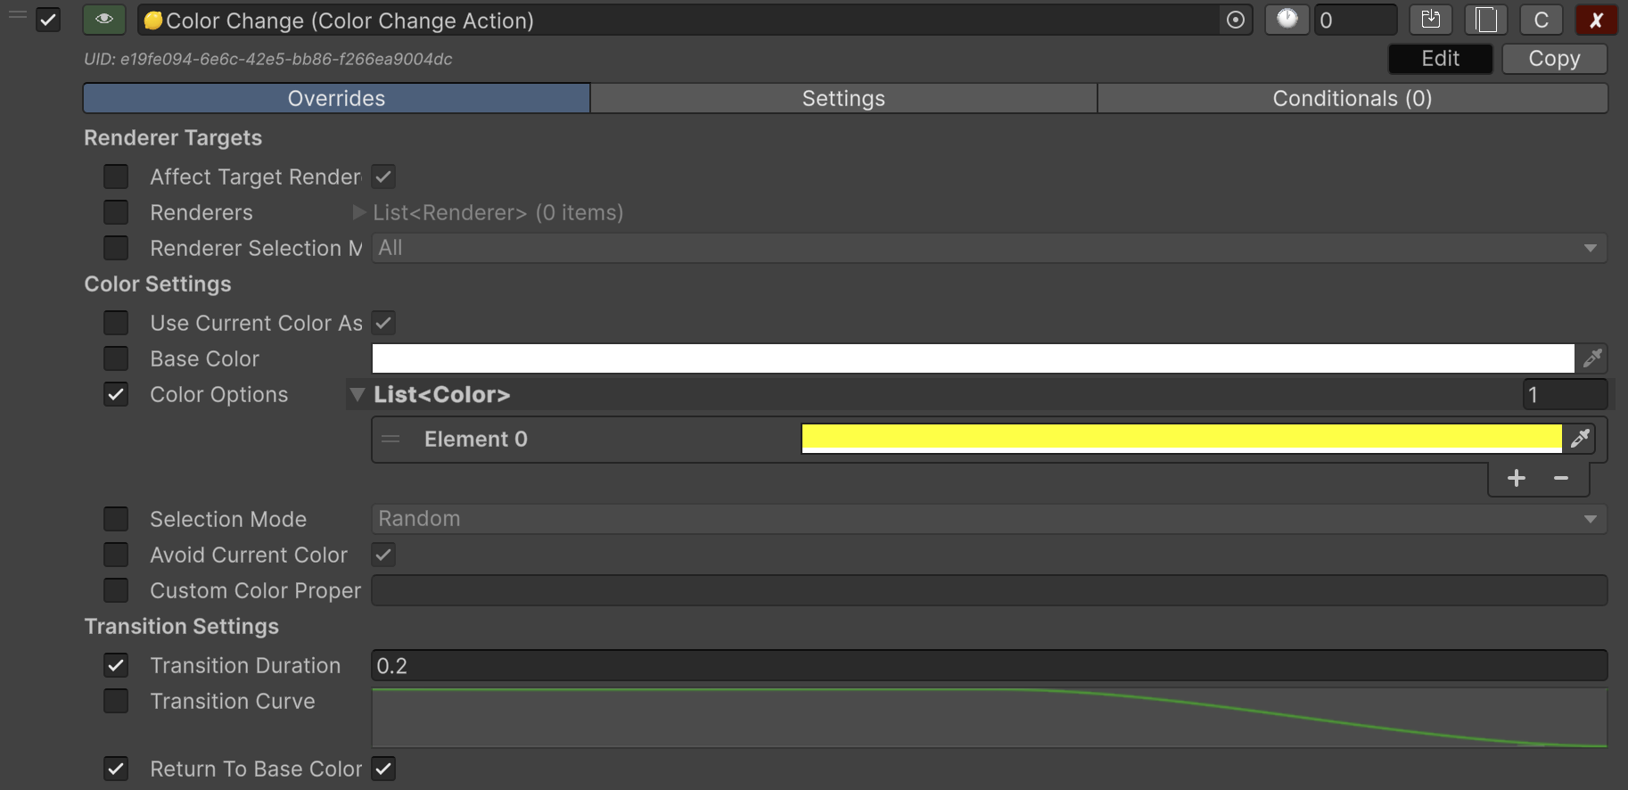Switch to the Settings tab
1628x790 pixels.
pyautogui.click(x=843, y=98)
